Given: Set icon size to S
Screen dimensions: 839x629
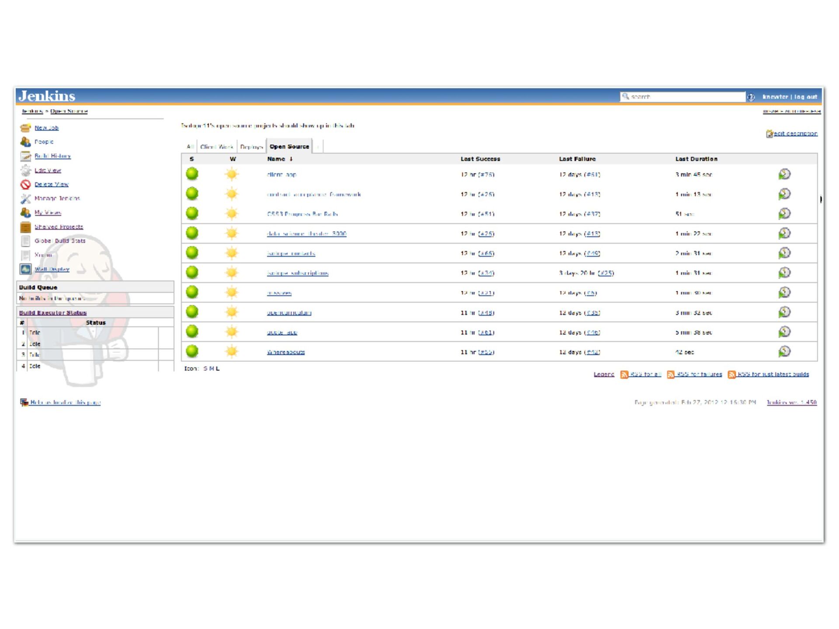Looking at the screenshot, I should tap(205, 369).
